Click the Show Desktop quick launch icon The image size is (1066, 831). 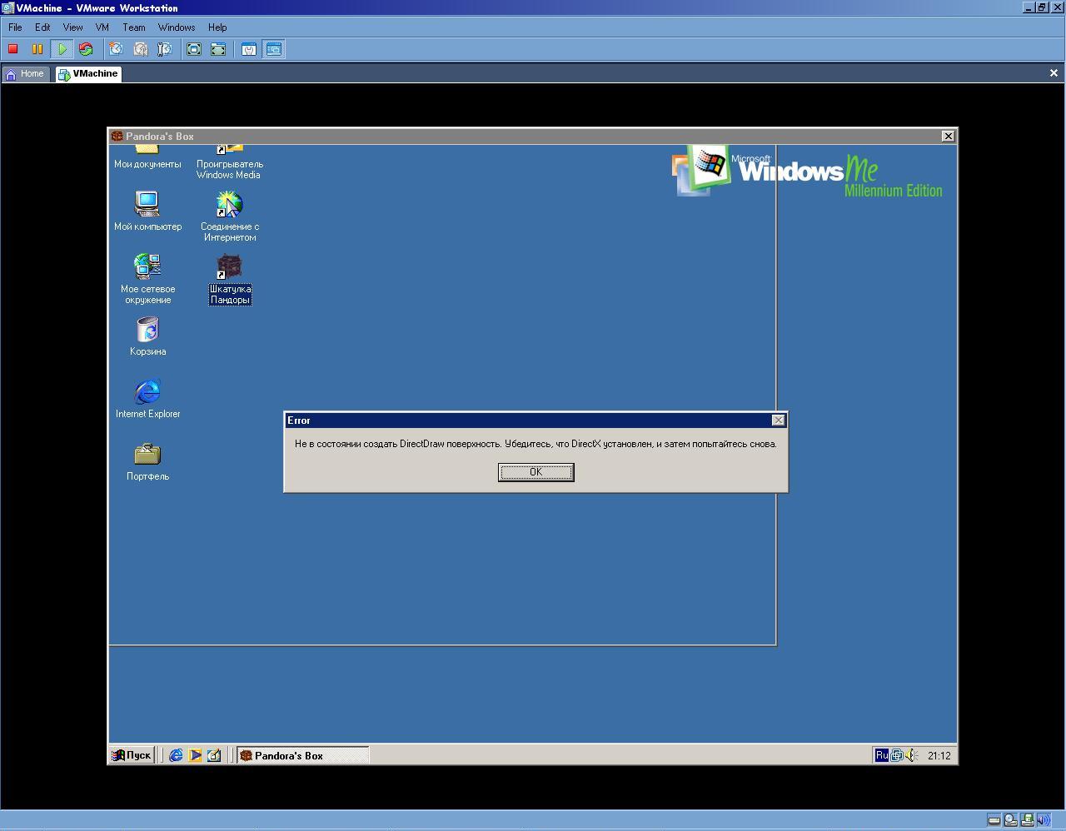214,755
